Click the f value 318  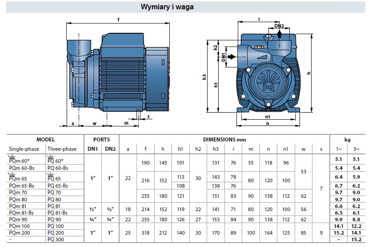(145, 233)
